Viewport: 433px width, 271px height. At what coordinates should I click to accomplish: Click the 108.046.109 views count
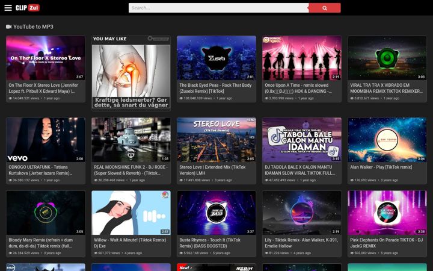197,98
